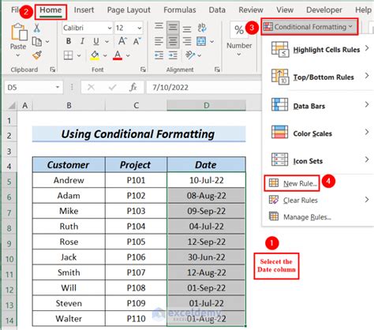Click the Align Right icon
This screenshot has height=330, width=374.
coord(187,41)
